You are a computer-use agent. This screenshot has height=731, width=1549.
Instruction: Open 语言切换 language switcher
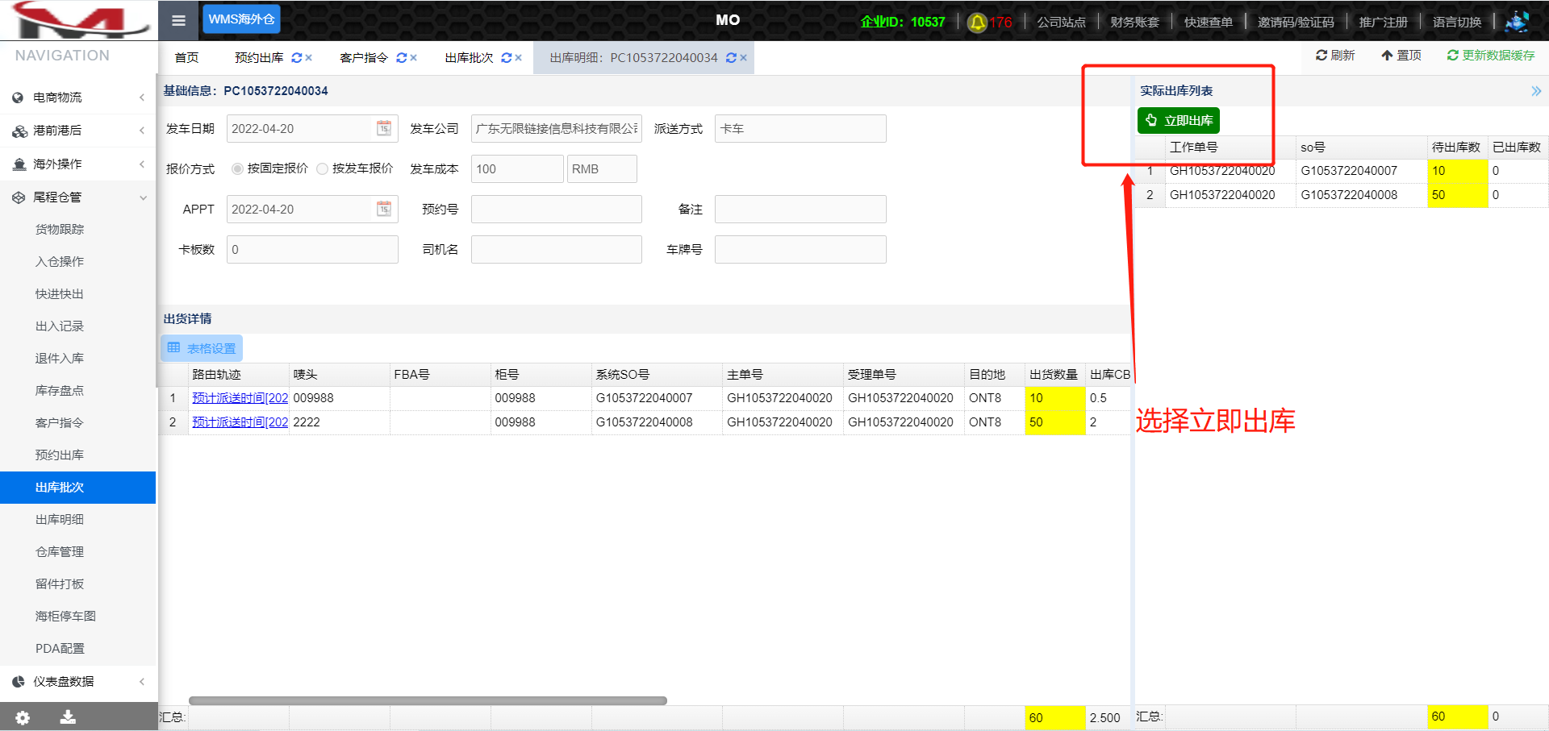(1457, 23)
